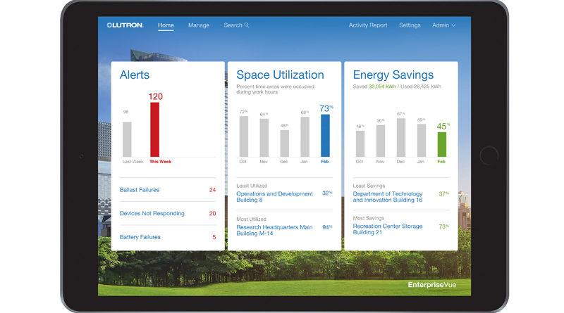Screen dimensions: 564x313
Task: Switch to the Home tab
Action: click(166, 25)
